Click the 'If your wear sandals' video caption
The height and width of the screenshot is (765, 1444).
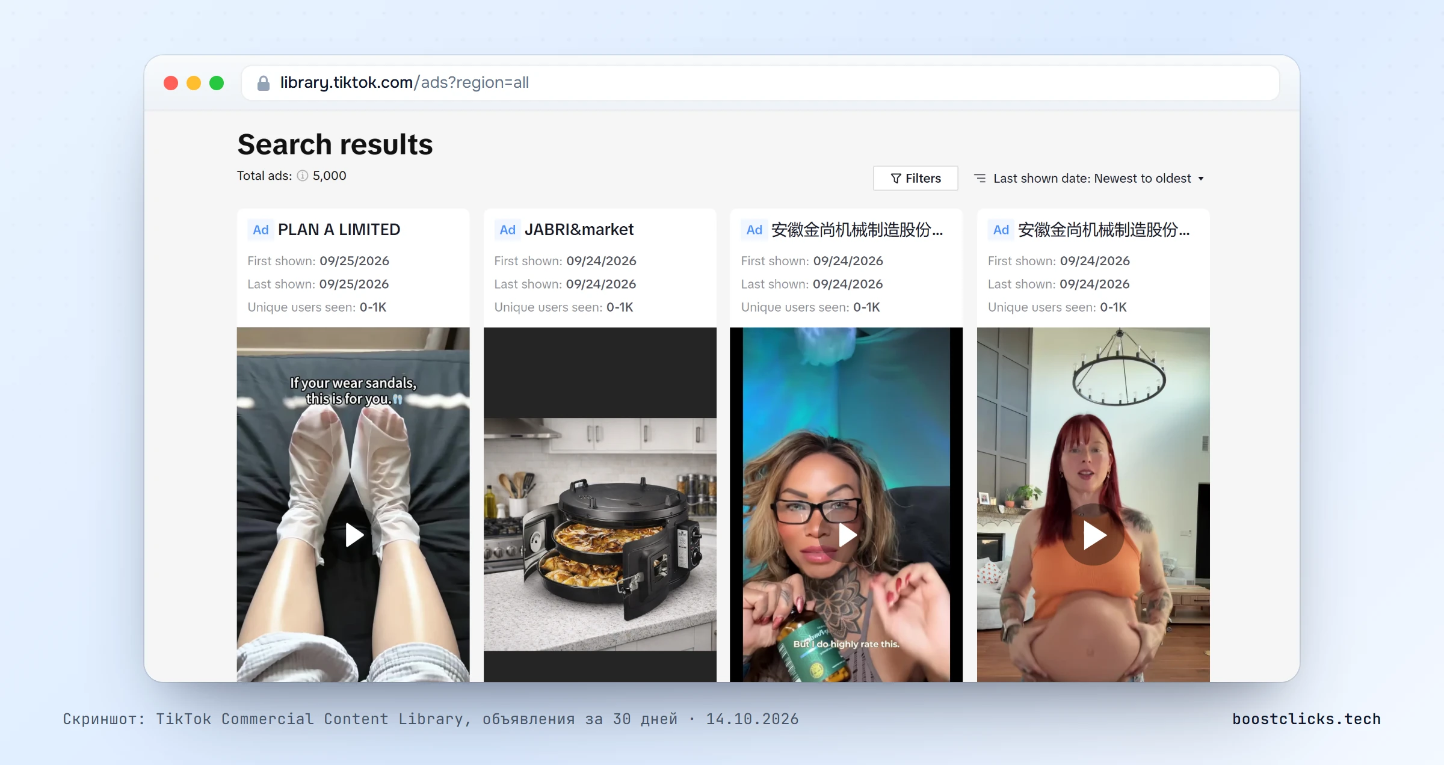(x=354, y=391)
